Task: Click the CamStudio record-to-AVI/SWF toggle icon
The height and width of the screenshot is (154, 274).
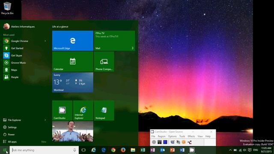Action: pyautogui.click(x=178, y=142)
